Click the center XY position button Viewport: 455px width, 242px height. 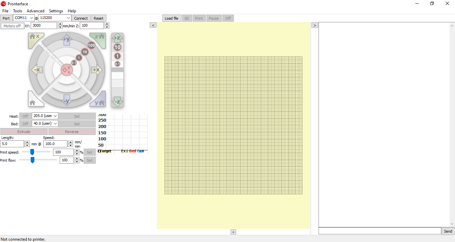pyautogui.click(x=67, y=70)
